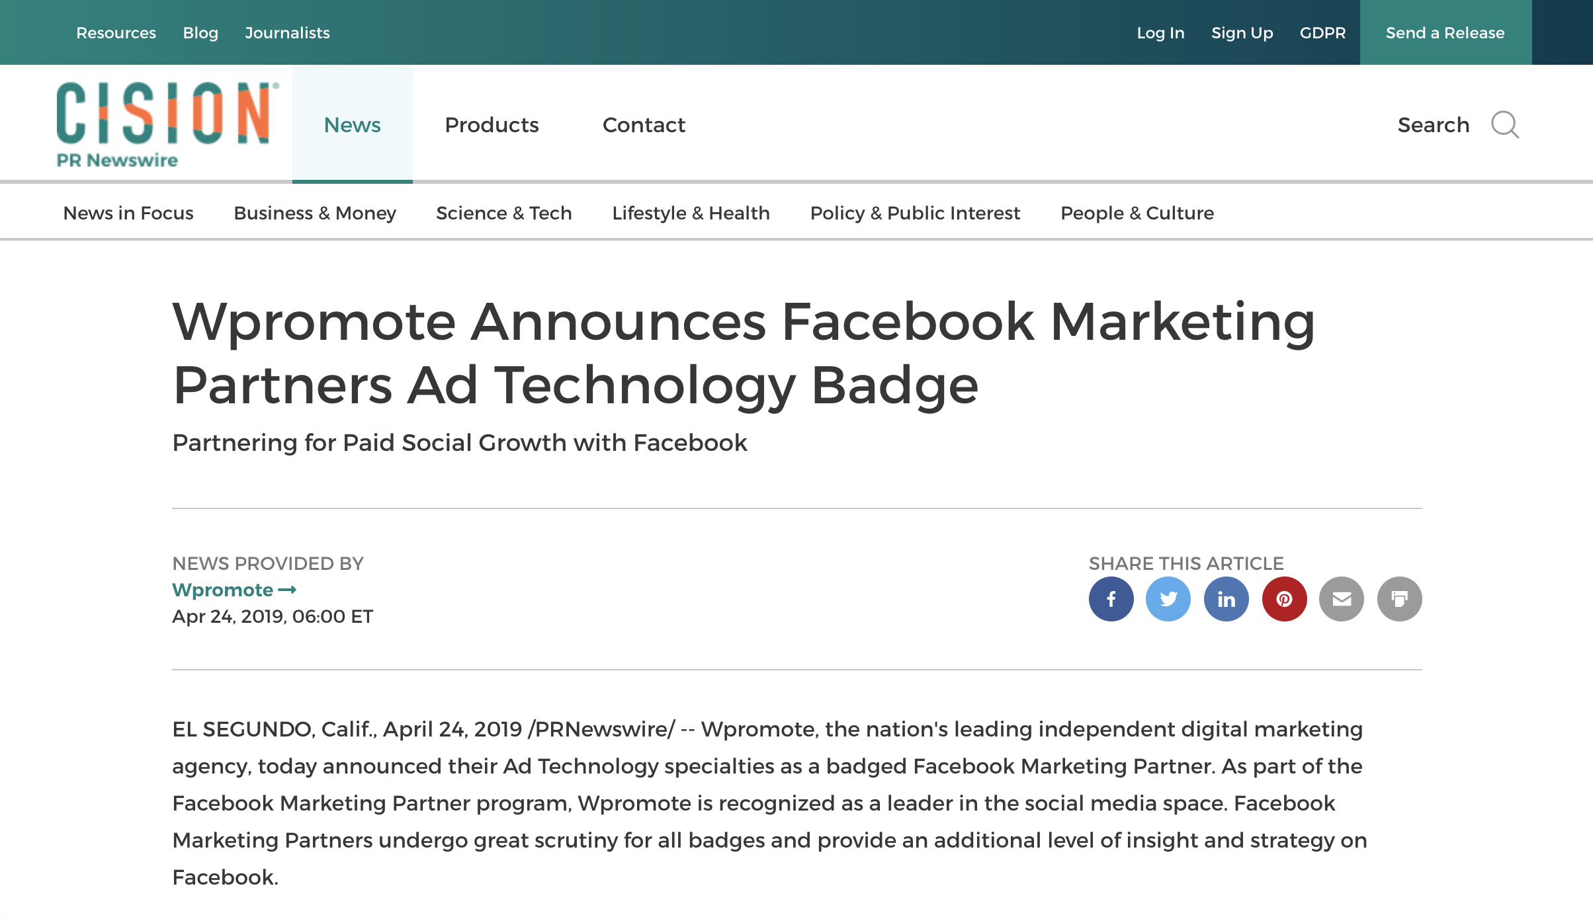Open the GDPR link
The height and width of the screenshot is (915, 1593).
1322,32
